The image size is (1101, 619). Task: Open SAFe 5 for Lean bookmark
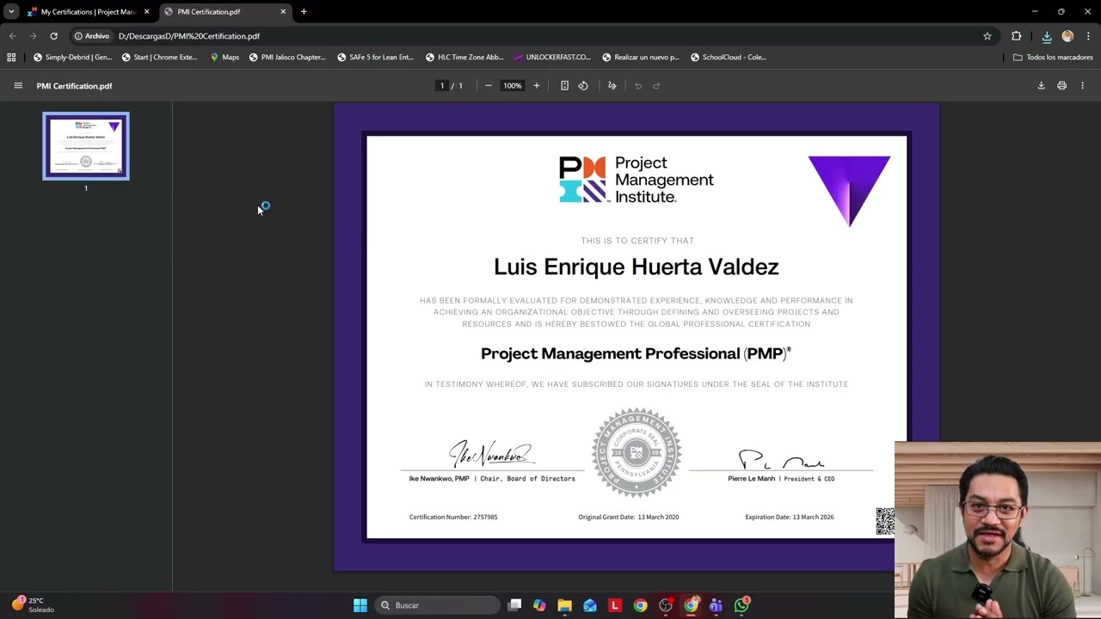(375, 58)
